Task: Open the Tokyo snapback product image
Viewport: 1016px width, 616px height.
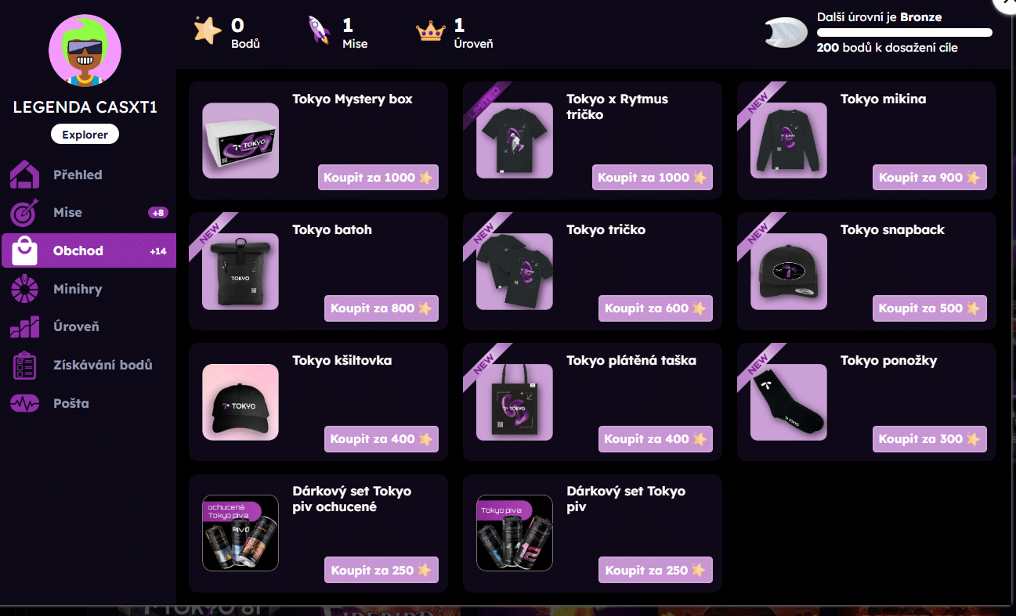Action: click(x=789, y=271)
